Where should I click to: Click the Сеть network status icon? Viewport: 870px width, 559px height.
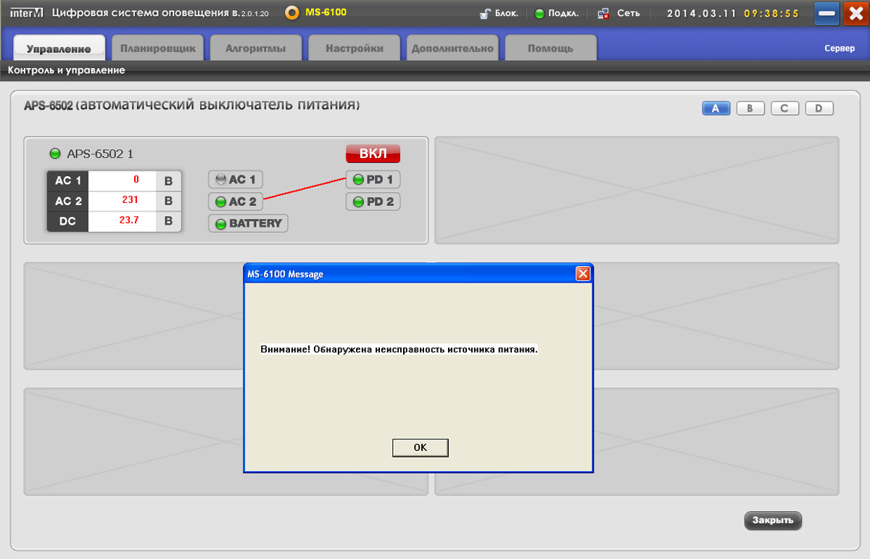pos(603,14)
